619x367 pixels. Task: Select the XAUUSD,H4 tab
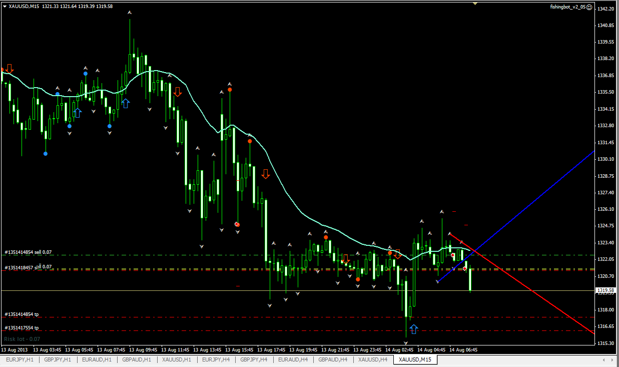point(373,359)
